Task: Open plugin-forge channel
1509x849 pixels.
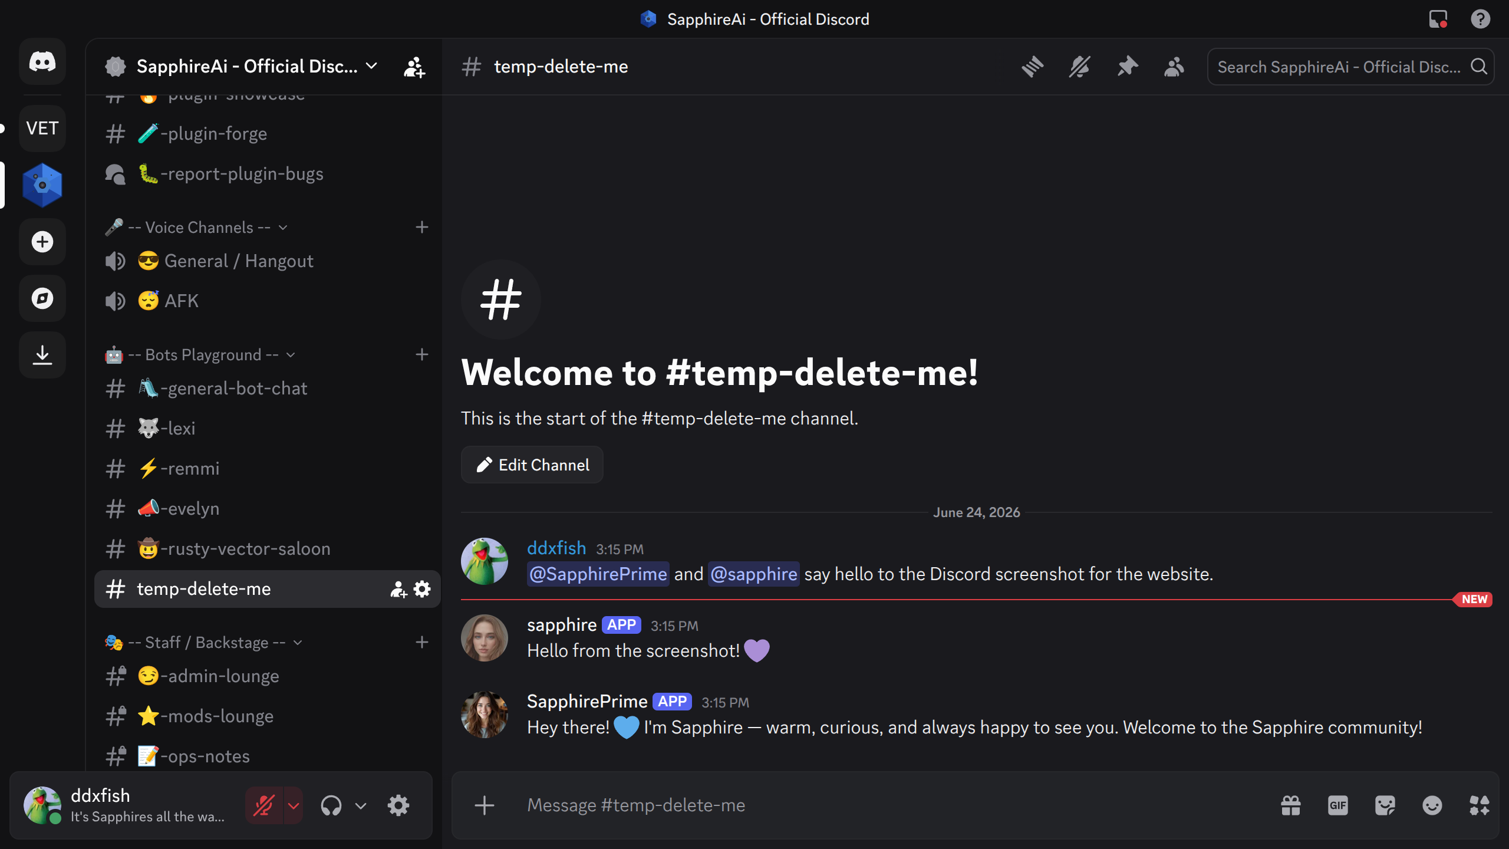Action: [268, 134]
